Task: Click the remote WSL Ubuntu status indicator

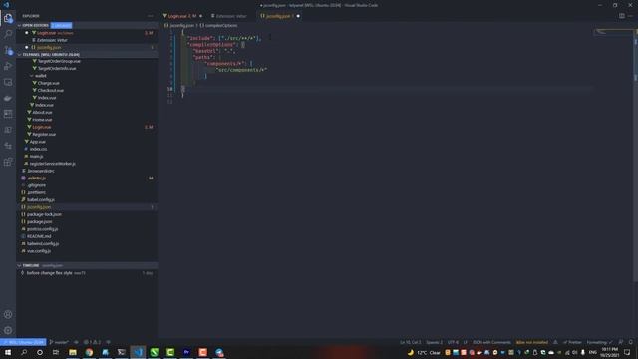Action: (x=23, y=342)
